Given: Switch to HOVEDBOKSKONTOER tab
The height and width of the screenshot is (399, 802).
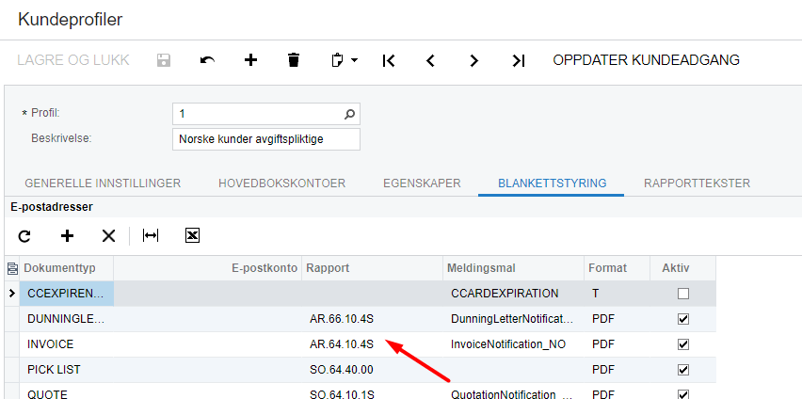Looking at the screenshot, I should pyautogui.click(x=281, y=184).
